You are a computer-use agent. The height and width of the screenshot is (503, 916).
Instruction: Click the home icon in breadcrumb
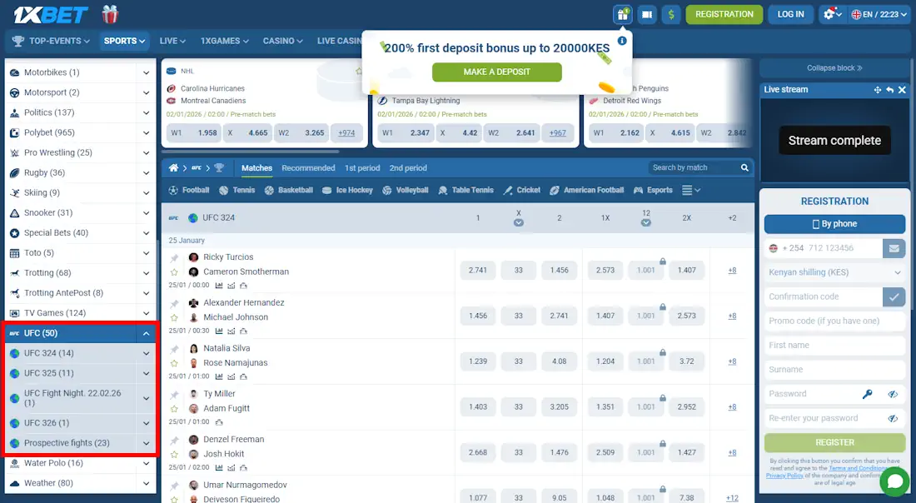174,167
